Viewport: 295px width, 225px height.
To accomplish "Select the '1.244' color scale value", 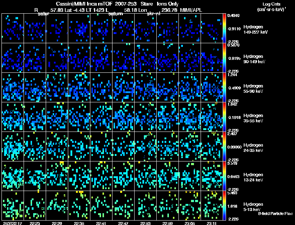I will (232, 75).
